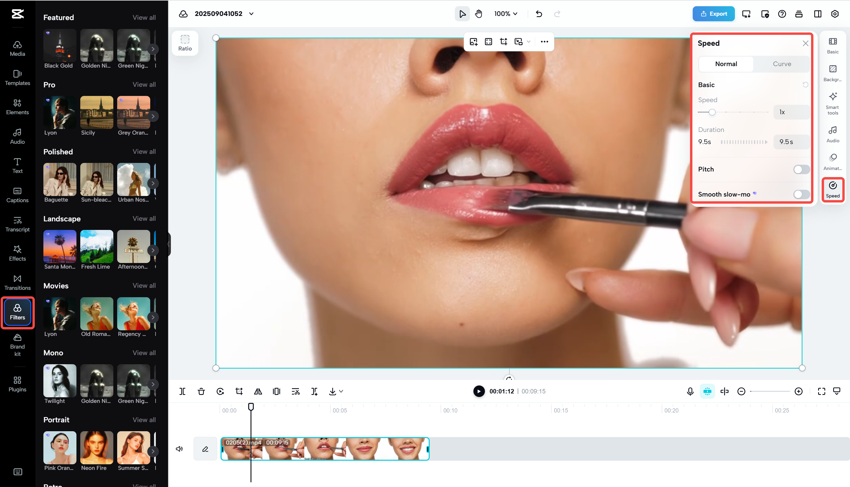
Task: Apply the Santa Monica filter thumbnail
Action: click(60, 246)
